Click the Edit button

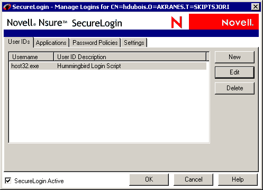click(234, 72)
